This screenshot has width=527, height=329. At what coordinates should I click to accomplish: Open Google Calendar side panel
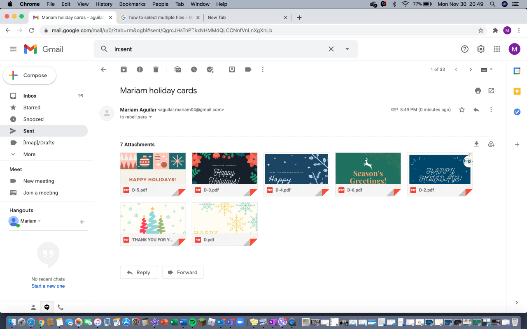(x=517, y=71)
